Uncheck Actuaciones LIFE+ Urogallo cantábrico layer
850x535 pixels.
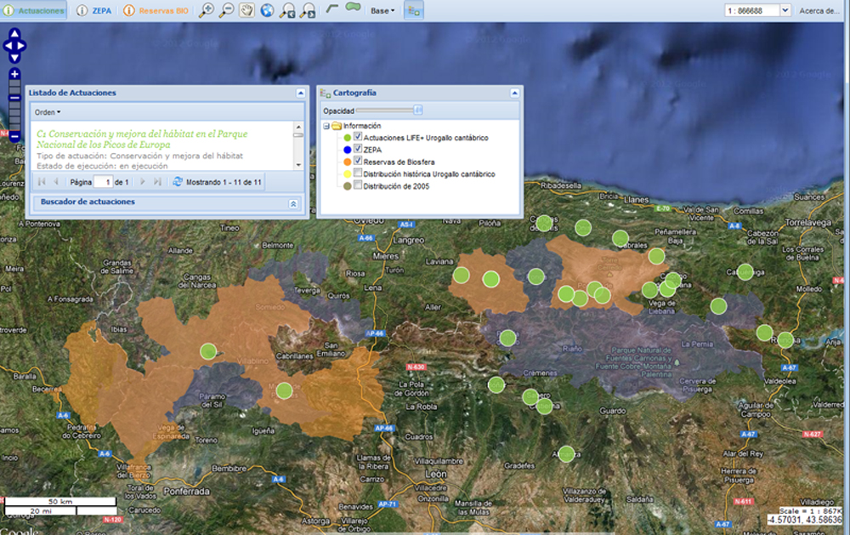[358, 137]
